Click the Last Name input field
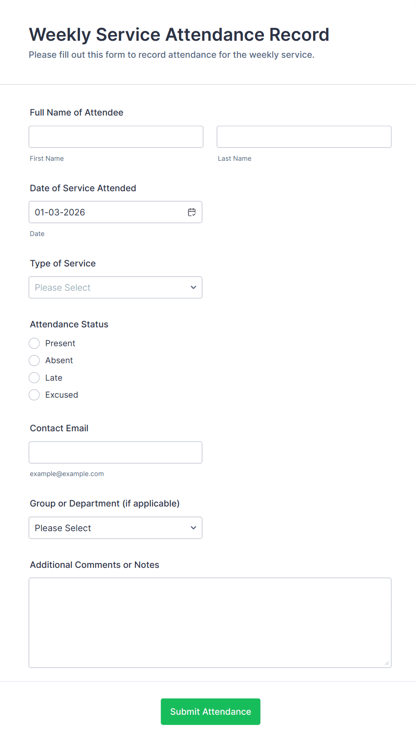Image resolution: width=416 pixels, height=747 pixels. [x=304, y=137]
